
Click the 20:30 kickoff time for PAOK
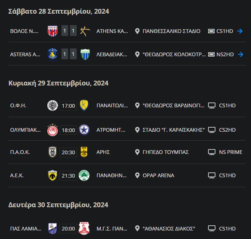pyautogui.click(x=68, y=152)
